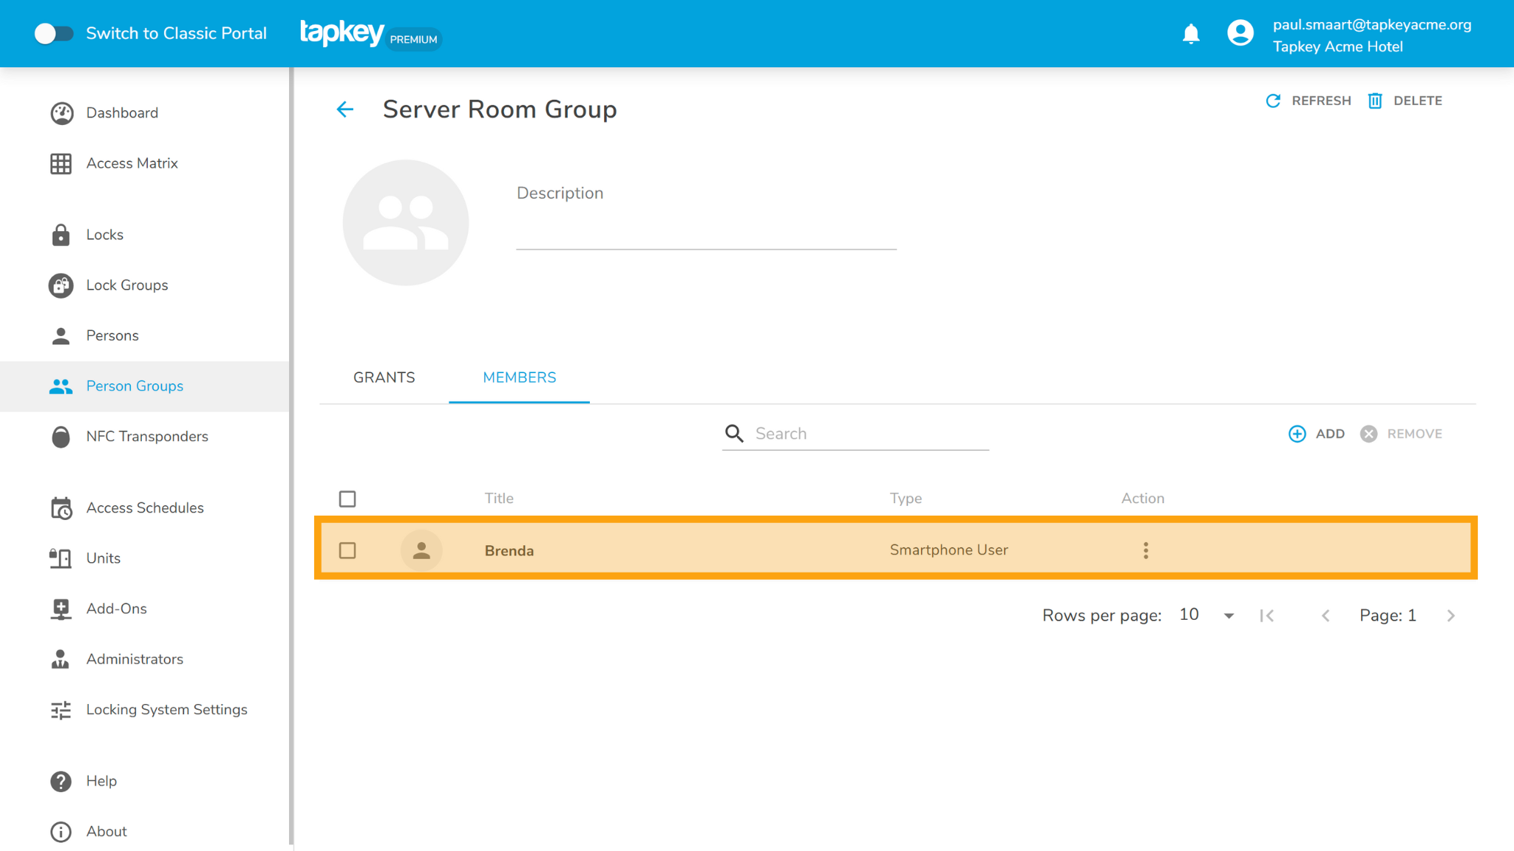Open the user account avatar icon
Viewport: 1514px width, 851px height.
point(1240,33)
